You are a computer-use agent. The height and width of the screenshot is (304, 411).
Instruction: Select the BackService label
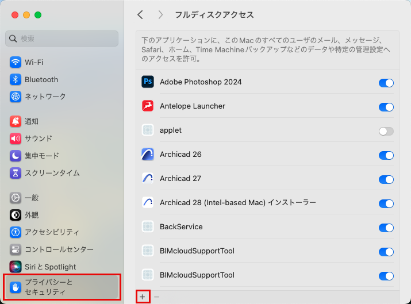(181, 226)
